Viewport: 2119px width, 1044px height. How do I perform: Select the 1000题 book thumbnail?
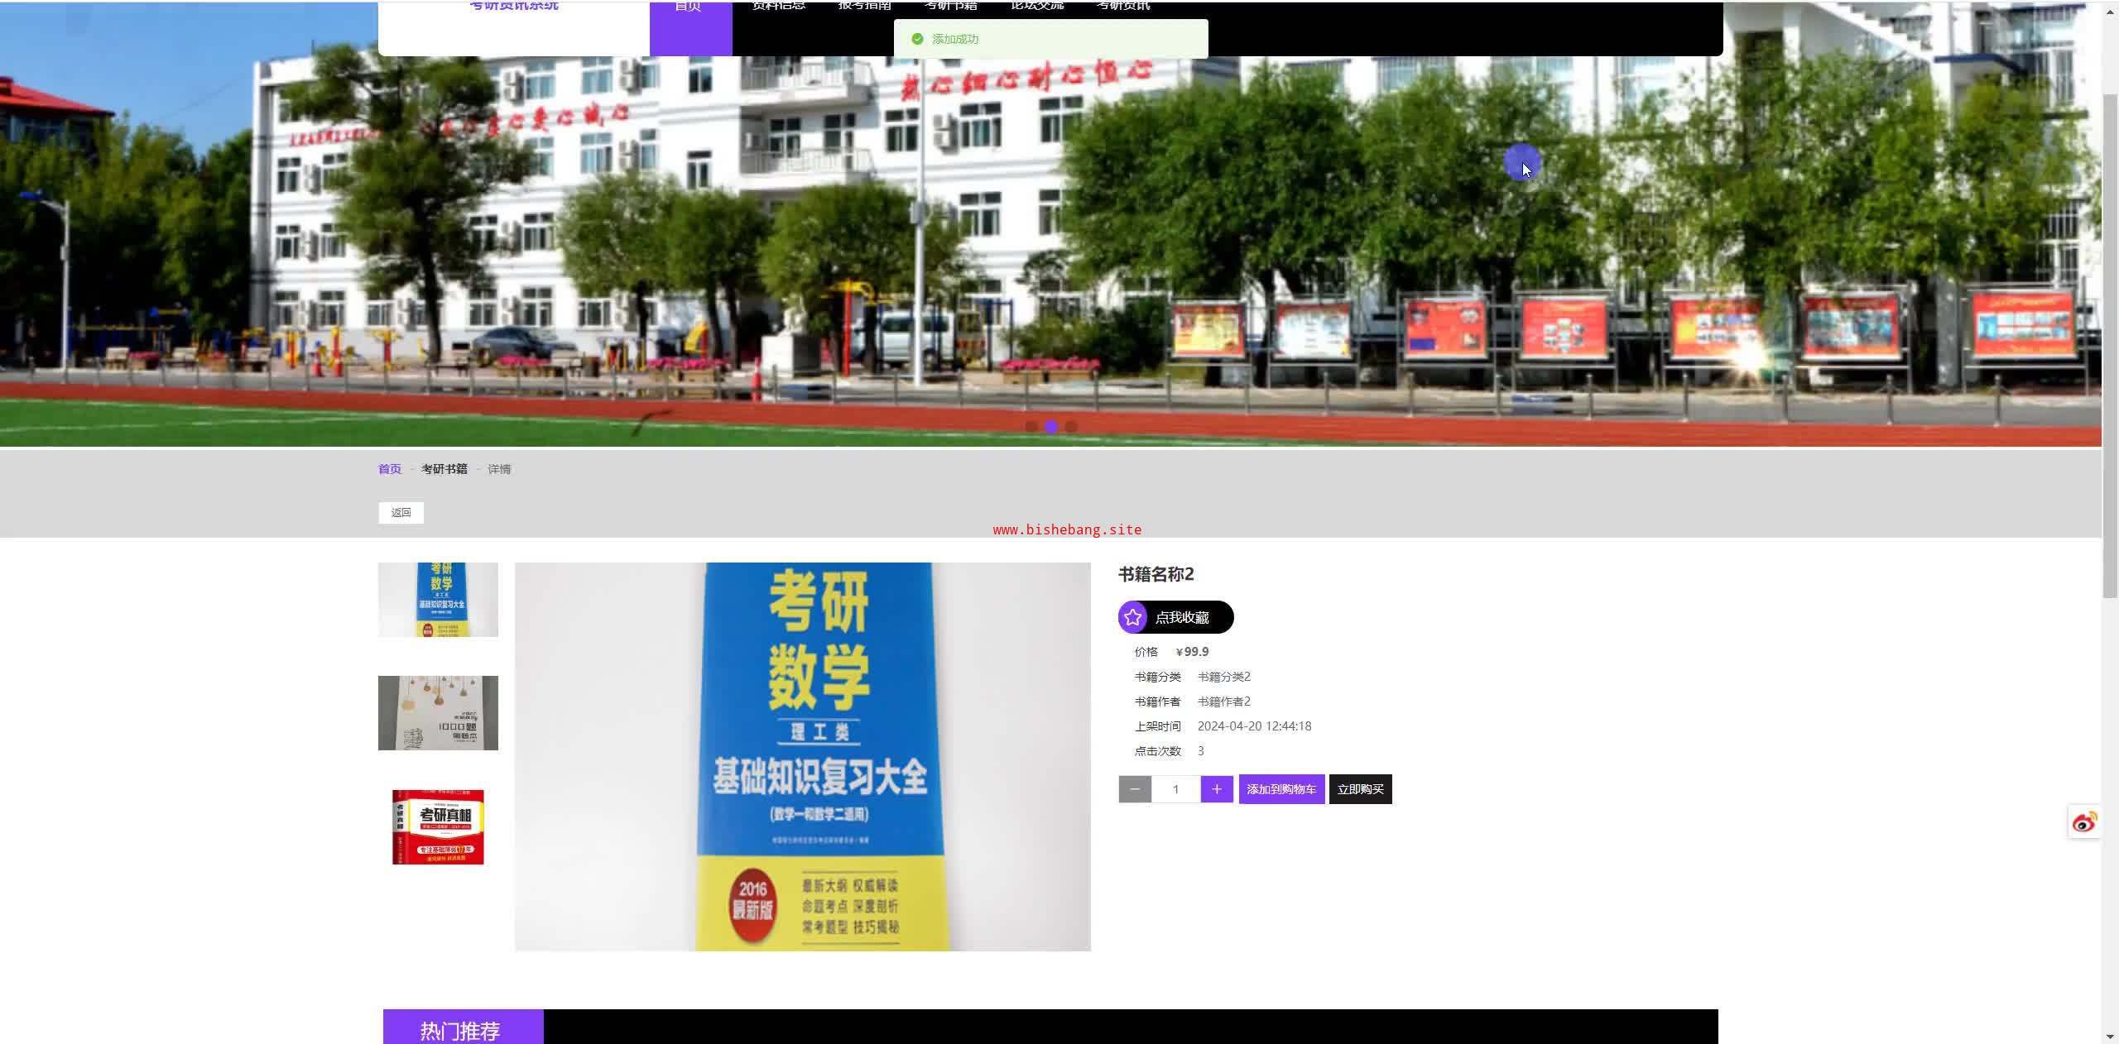tap(438, 713)
